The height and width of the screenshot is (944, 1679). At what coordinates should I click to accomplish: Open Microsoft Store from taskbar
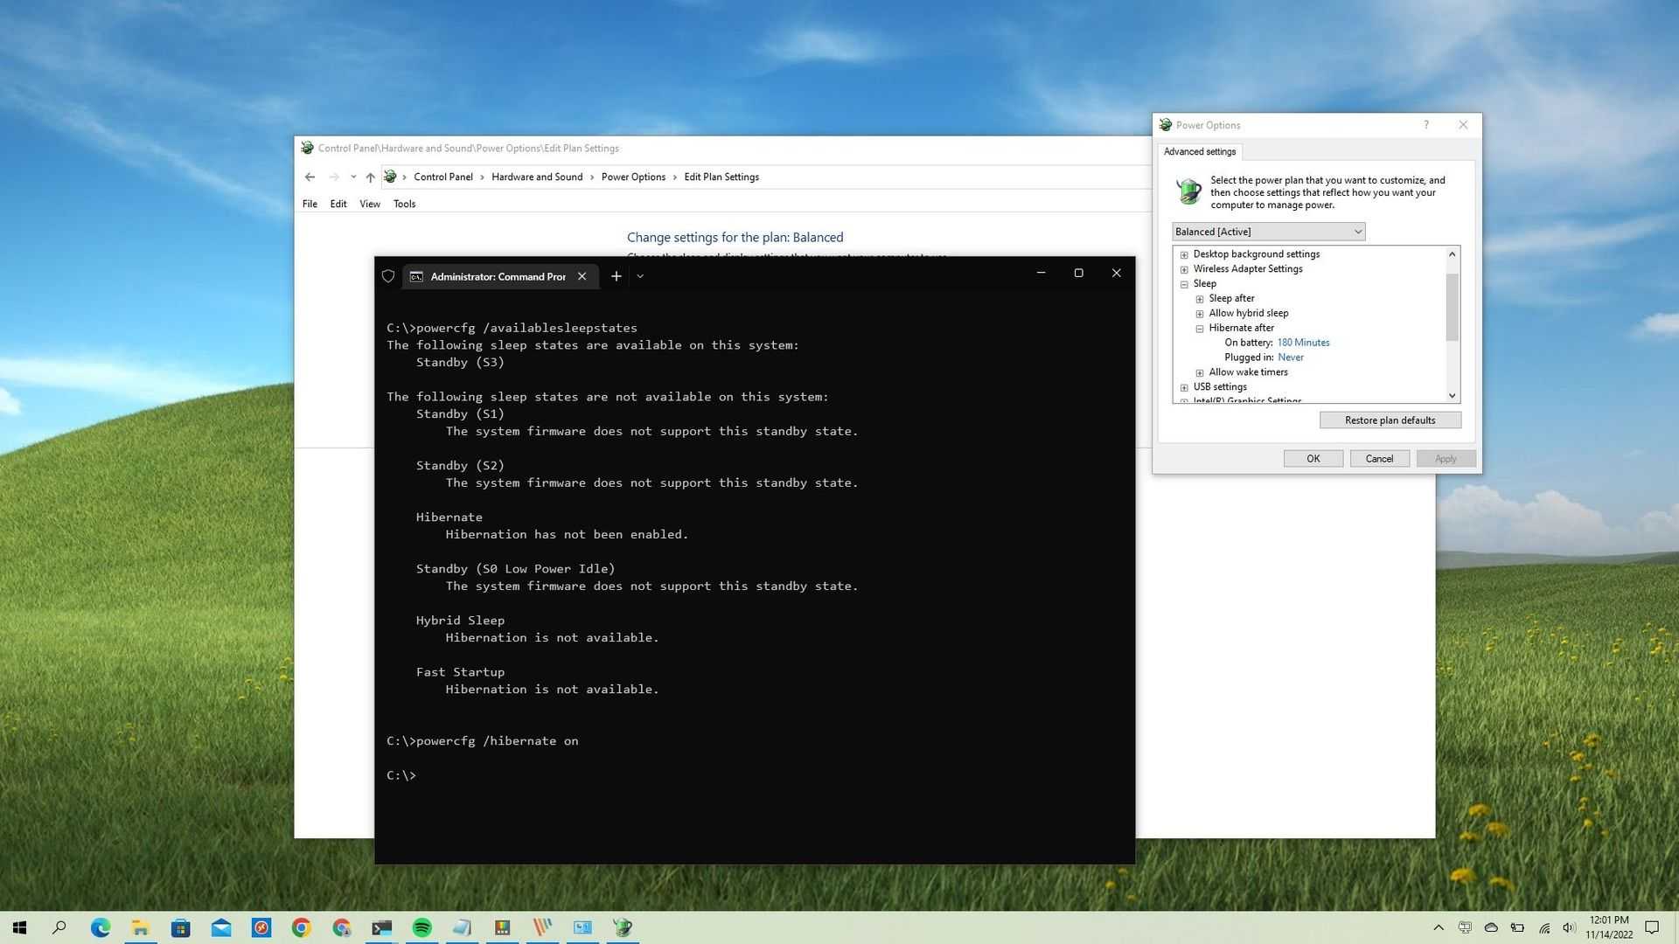point(181,927)
